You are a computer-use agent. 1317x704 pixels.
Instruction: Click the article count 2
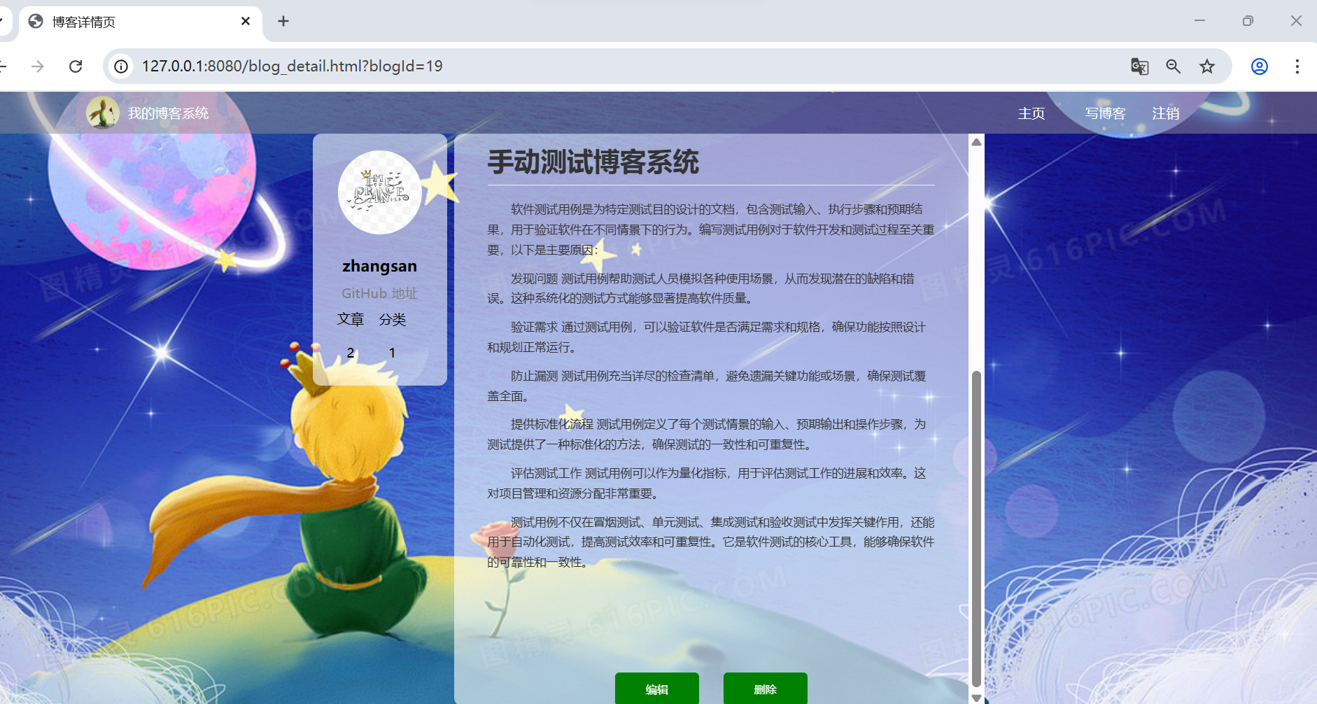[x=351, y=353]
